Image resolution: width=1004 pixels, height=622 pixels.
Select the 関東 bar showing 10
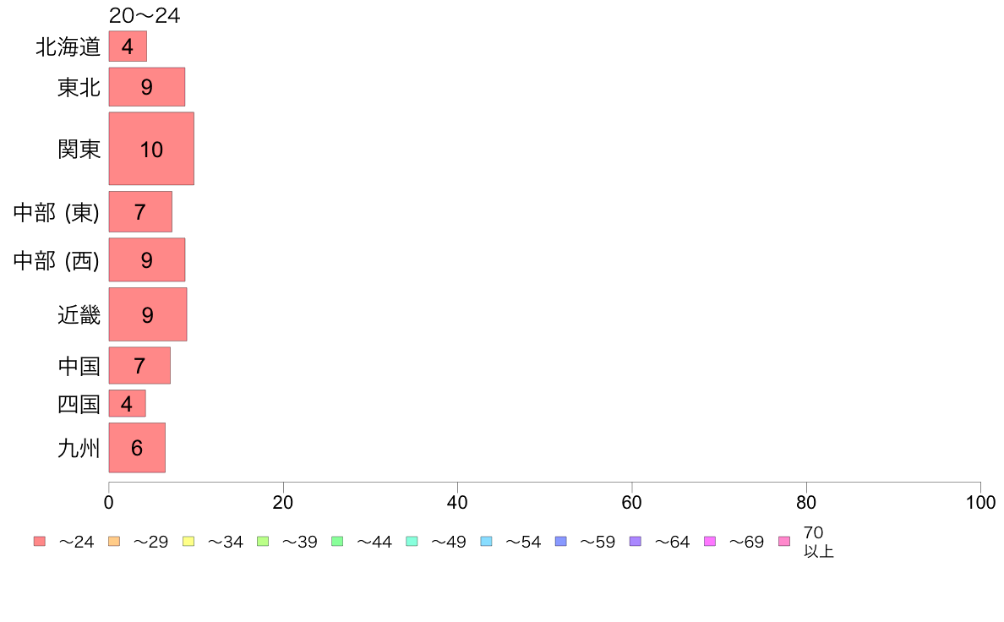pyautogui.click(x=151, y=149)
